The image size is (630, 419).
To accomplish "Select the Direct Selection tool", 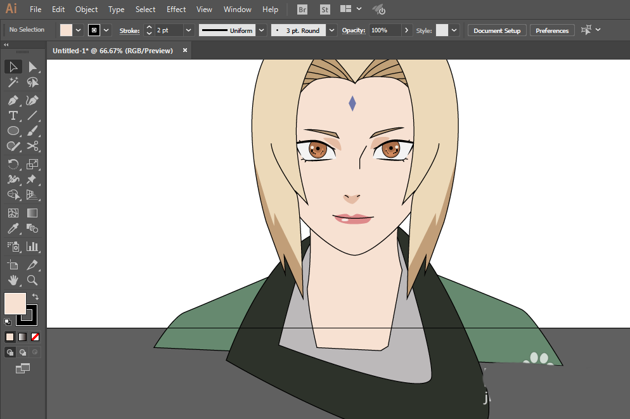I will [32, 67].
